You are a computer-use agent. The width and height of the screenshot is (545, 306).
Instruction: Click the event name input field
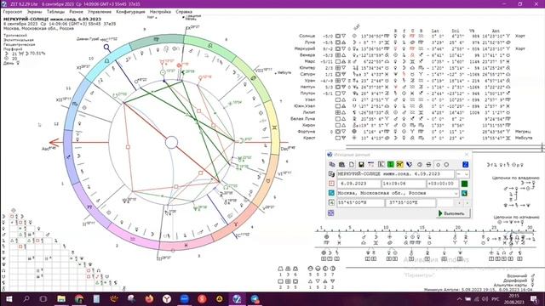pyautogui.click(x=395, y=173)
